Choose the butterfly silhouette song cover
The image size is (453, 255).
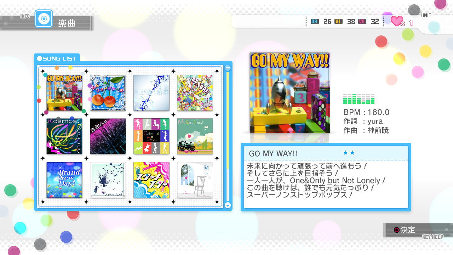tap(108, 180)
